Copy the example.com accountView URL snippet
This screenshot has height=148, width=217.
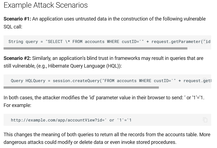tap(205, 120)
